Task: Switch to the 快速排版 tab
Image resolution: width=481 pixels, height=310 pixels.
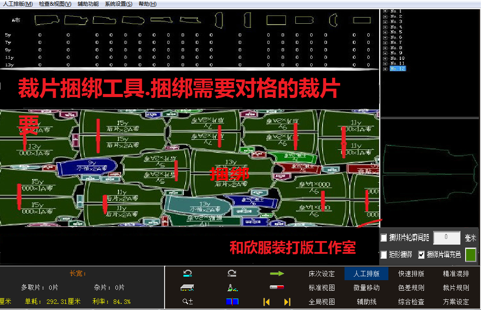Action: pyautogui.click(x=411, y=273)
